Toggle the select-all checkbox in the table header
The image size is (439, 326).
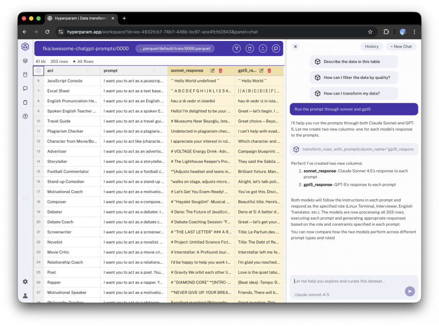pos(38,71)
